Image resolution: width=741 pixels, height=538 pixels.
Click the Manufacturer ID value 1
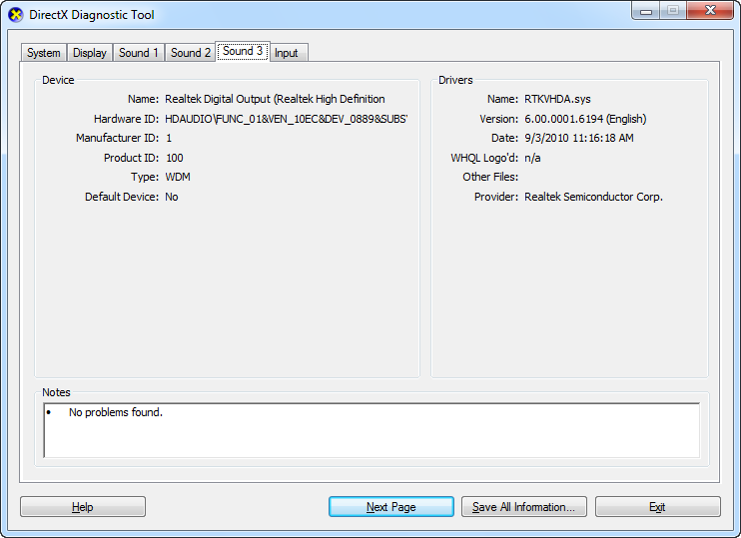click(x=169, y=138)
